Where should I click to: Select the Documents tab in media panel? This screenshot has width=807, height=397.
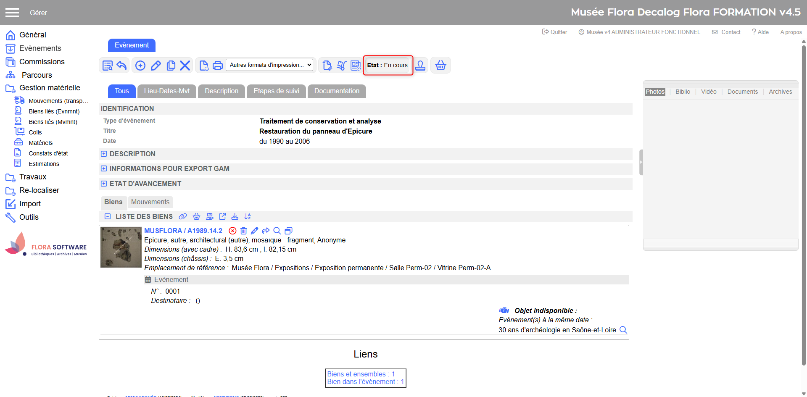tap(742, 92)
